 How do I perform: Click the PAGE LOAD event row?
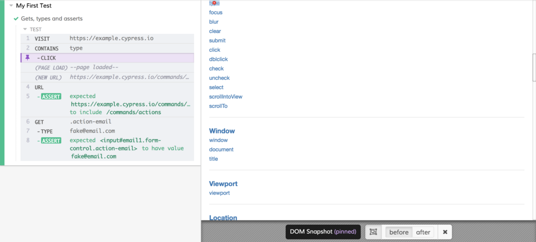click(x=107, y=67)
